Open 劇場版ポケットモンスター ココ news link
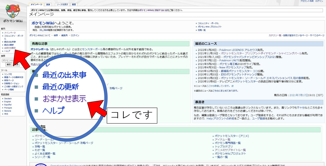 point(240,71)
